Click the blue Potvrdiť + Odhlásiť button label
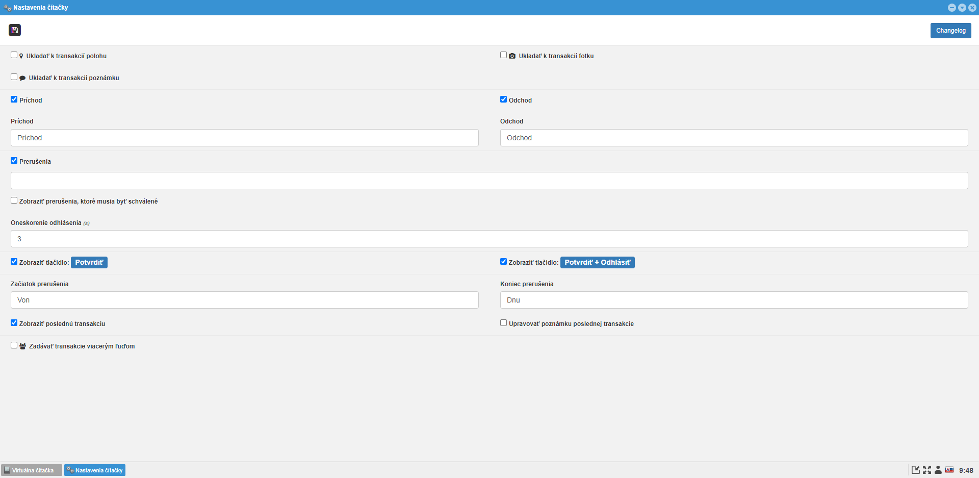Screen dimensions: 979x478 click(x=598, y=262)
